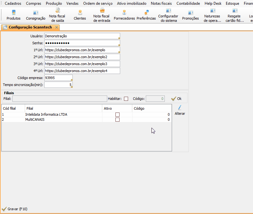Open the Clientes toolbar icon
The height and width of the screenshot is (214, 253).
pyautogui.click(x=80, y=15)
